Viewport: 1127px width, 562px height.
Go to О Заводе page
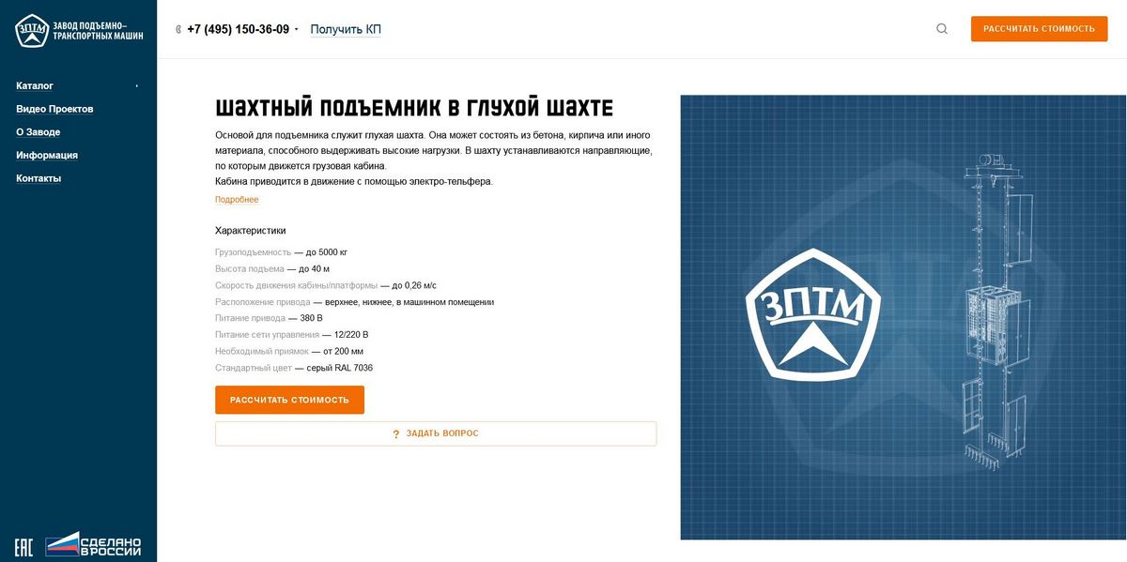[x=38, y=132]
